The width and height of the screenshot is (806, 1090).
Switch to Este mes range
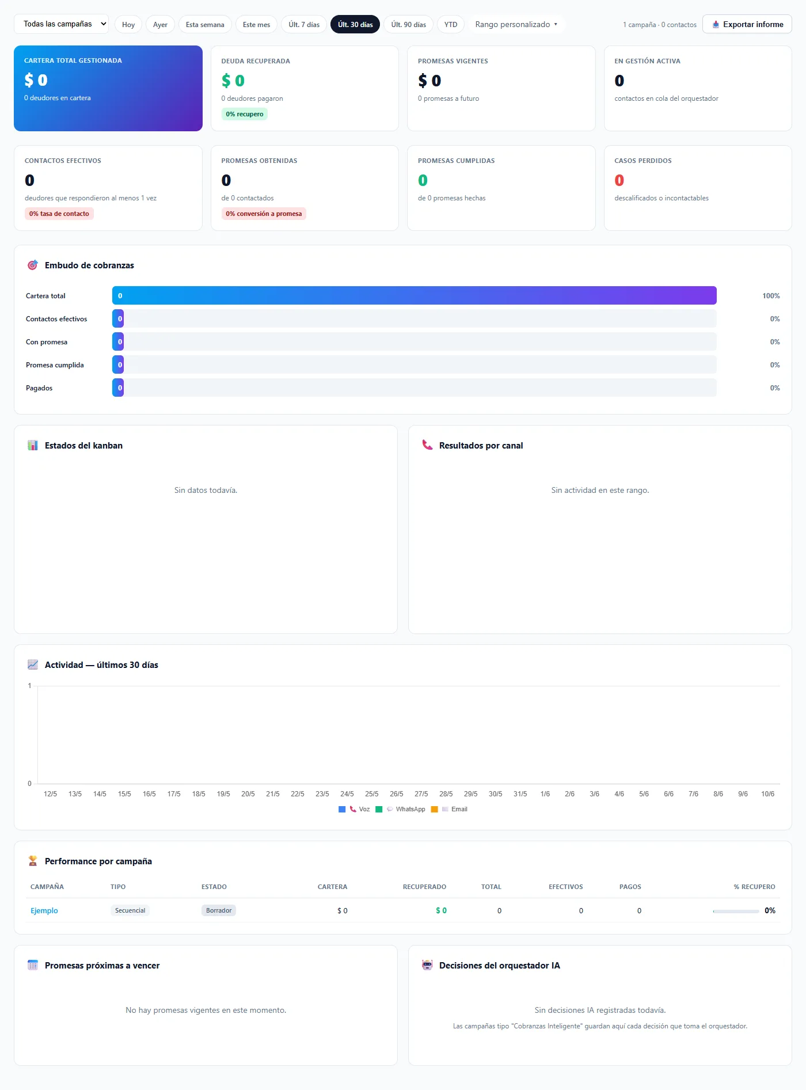(x=256, y=24)
